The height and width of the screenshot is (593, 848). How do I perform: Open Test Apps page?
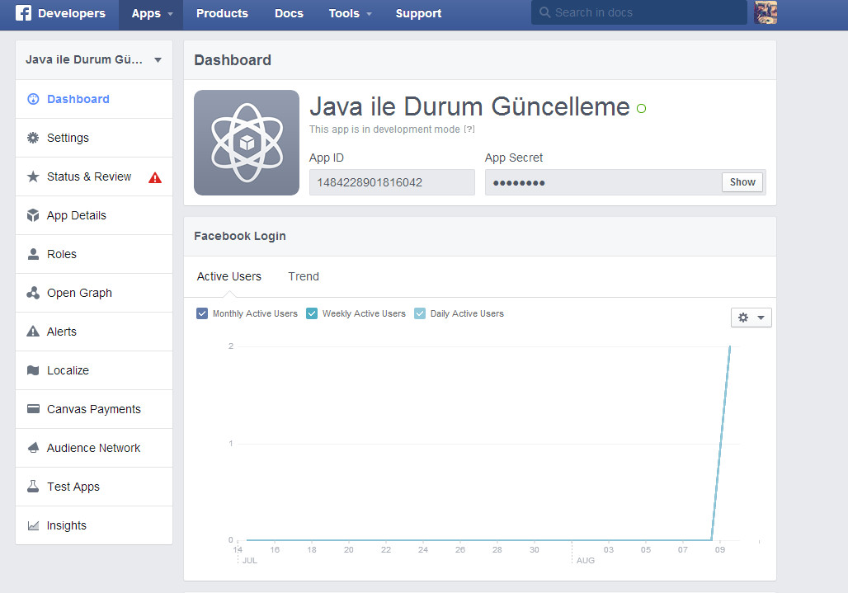(94, 487)
